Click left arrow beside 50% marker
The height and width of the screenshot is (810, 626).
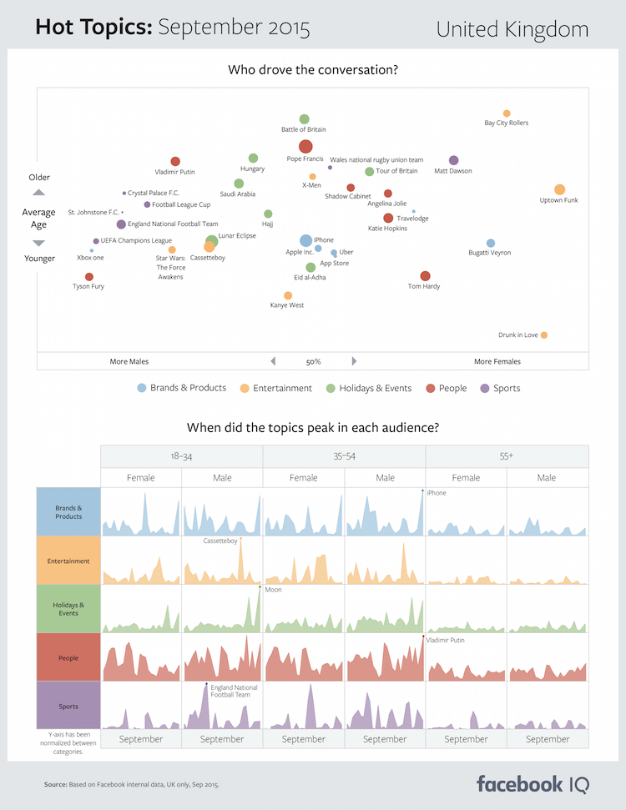click(x=272, y=361)
